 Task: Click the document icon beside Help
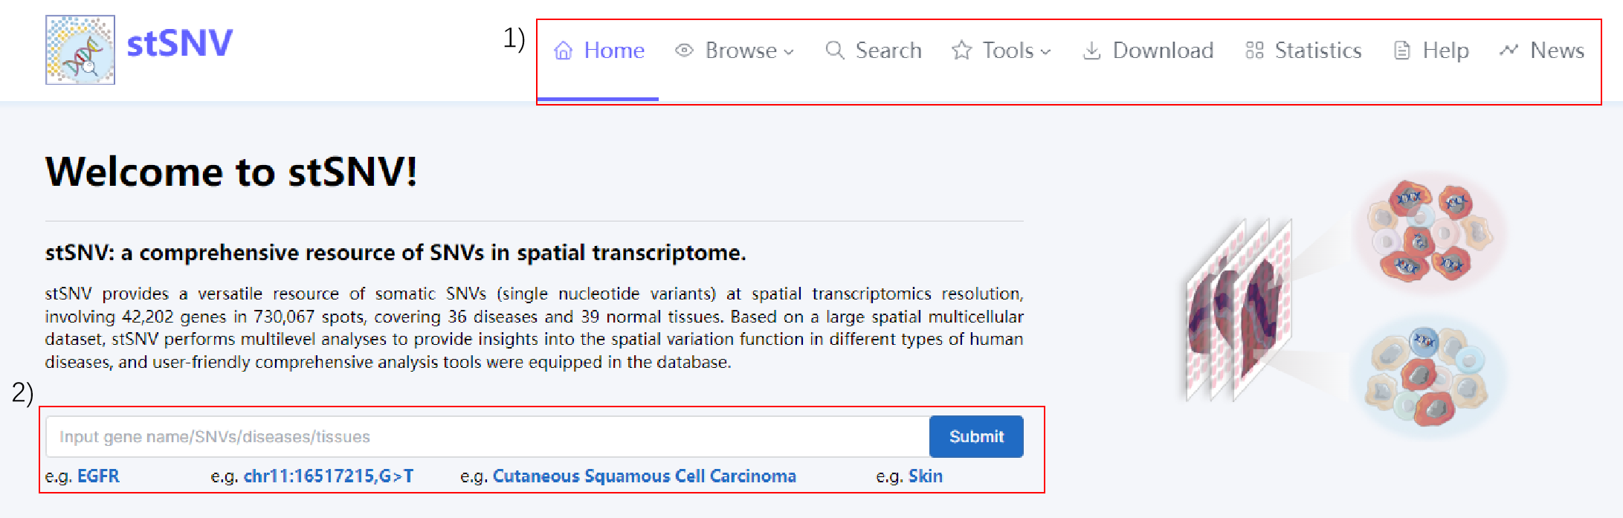tap(1401, 51)
